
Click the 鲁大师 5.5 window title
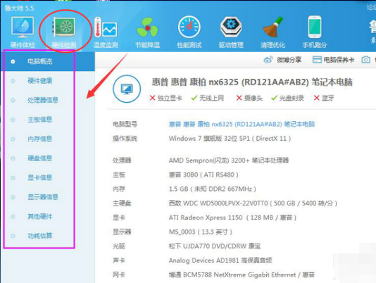19,8
